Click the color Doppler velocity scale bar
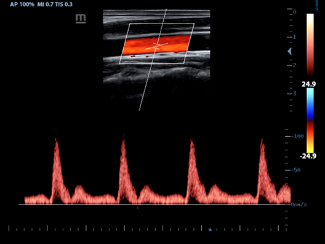Image resolution: width=325 pixels, height=244 pixels. pos(310,120)
